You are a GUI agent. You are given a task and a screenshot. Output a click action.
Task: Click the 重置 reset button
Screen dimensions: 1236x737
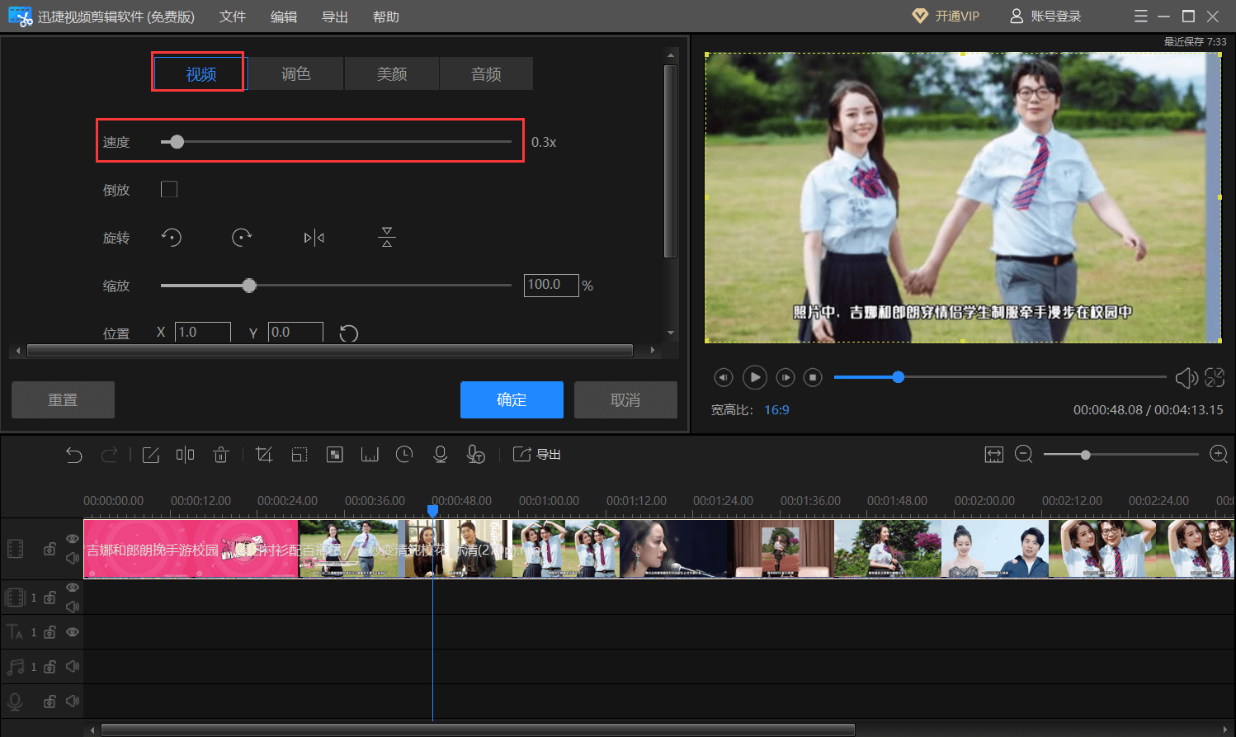pyautogui.click(x=63, y=399)
